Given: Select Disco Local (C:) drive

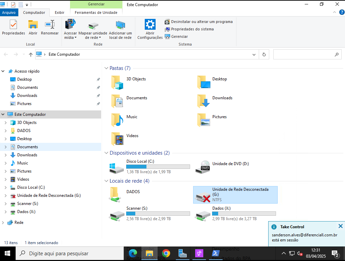Looking at the screenshot, I should [x=150, y=167].
